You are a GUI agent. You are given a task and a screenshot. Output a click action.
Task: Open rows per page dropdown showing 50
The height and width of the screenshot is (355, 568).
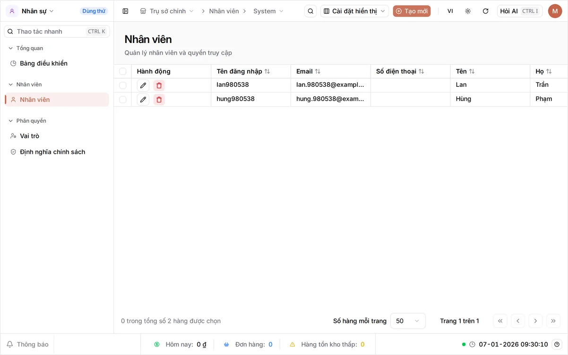pyautogui.click(x=408, y=321)
